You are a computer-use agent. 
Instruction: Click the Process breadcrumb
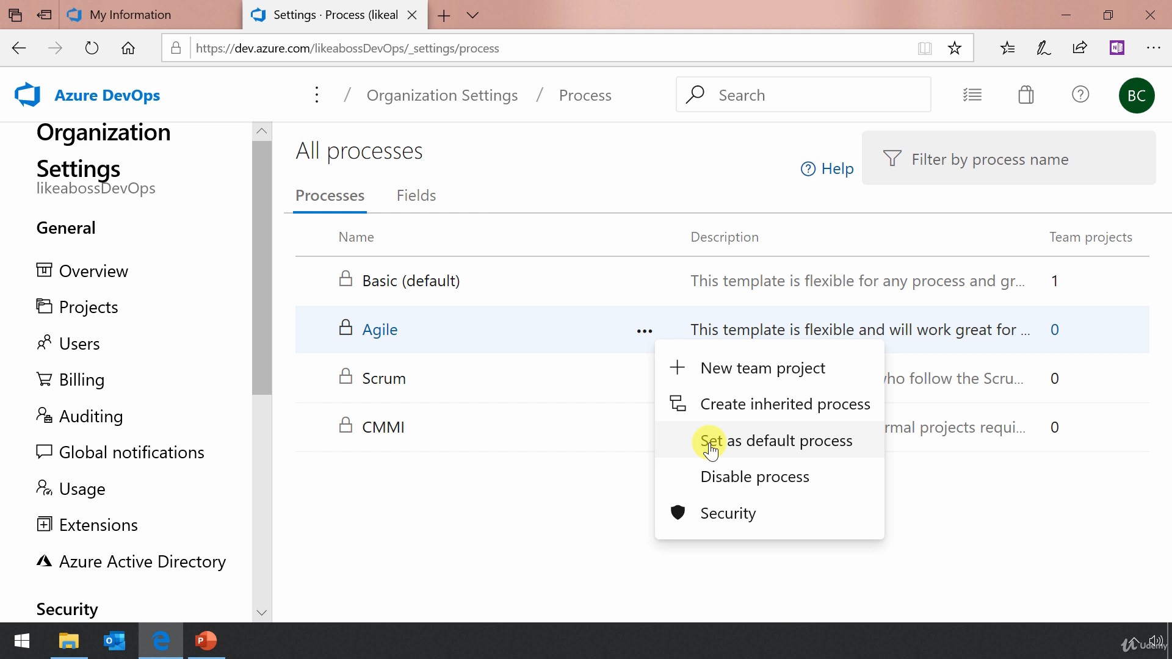coord(585,95)
